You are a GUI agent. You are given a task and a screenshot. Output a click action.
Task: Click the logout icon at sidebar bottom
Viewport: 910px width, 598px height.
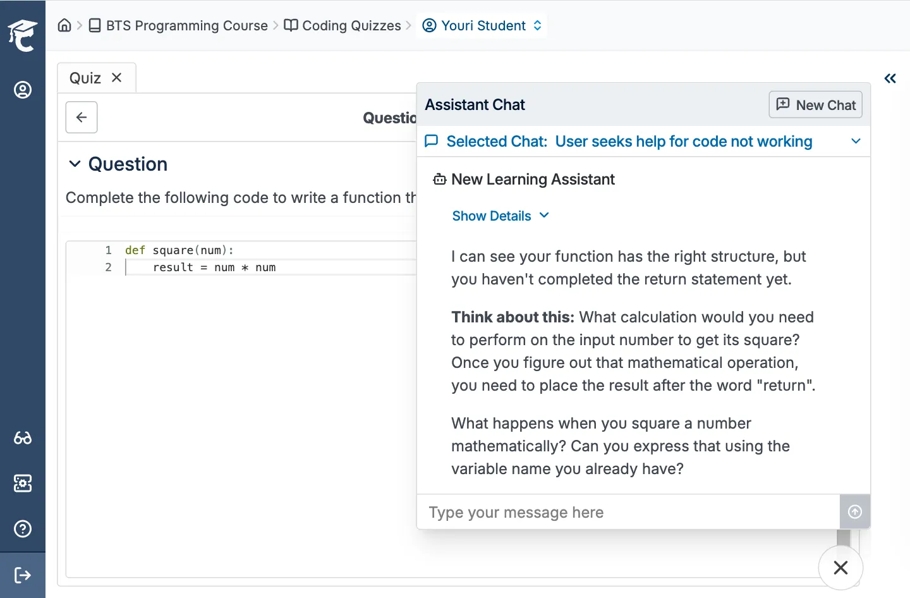(23, 575)
